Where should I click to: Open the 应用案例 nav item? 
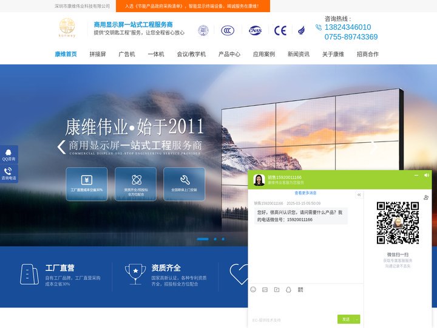(x=263, y=54)
